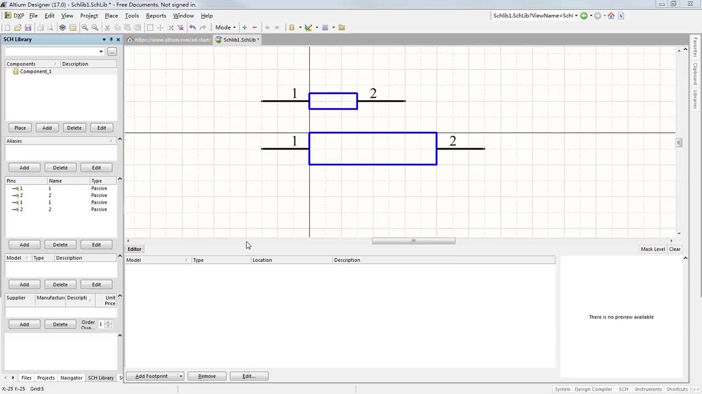Open the DXP menu
Screen dimensions: 702x394
(15, 16)
